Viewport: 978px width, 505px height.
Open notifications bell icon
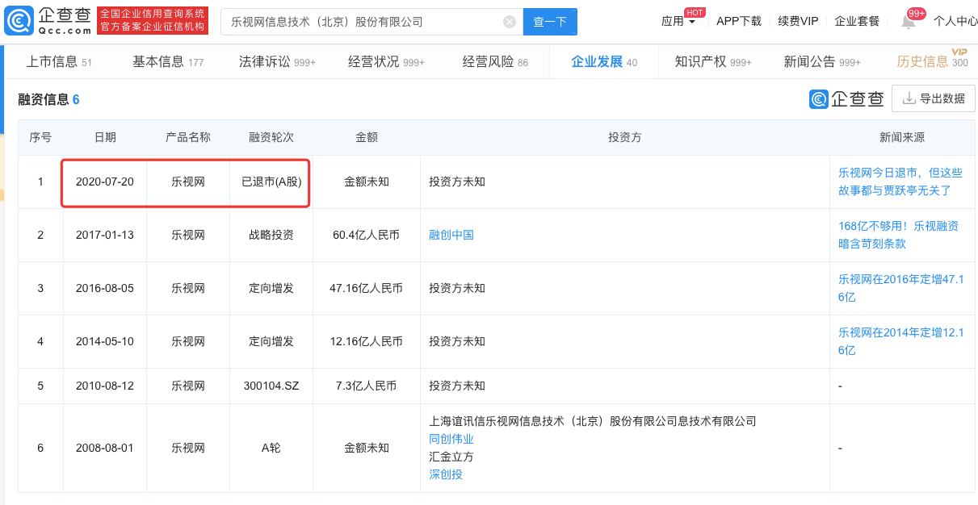[x=909, y=22]
